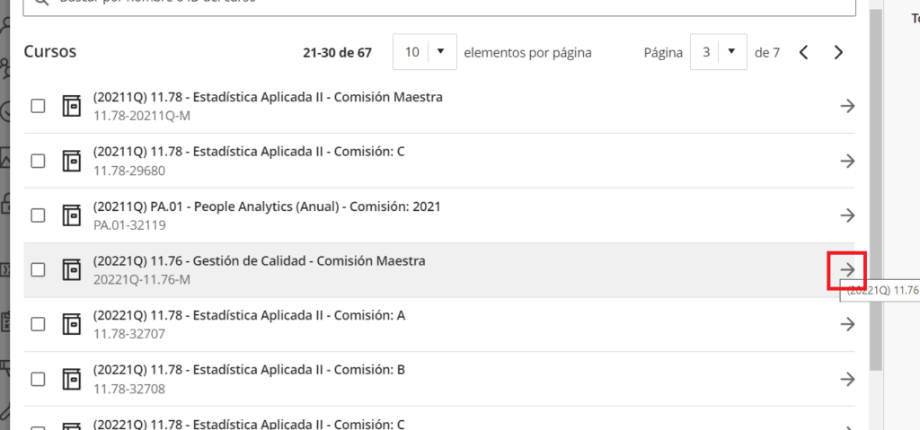Click course icon beside Gestión de Calidad
This screenshot has width=920, height=430.
(x=71, y=269)
